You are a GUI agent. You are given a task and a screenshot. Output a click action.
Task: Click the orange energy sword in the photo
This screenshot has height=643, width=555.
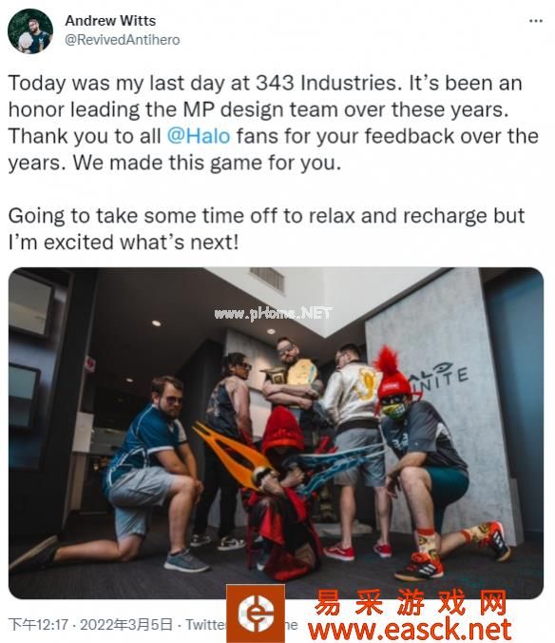pos(232,456)
